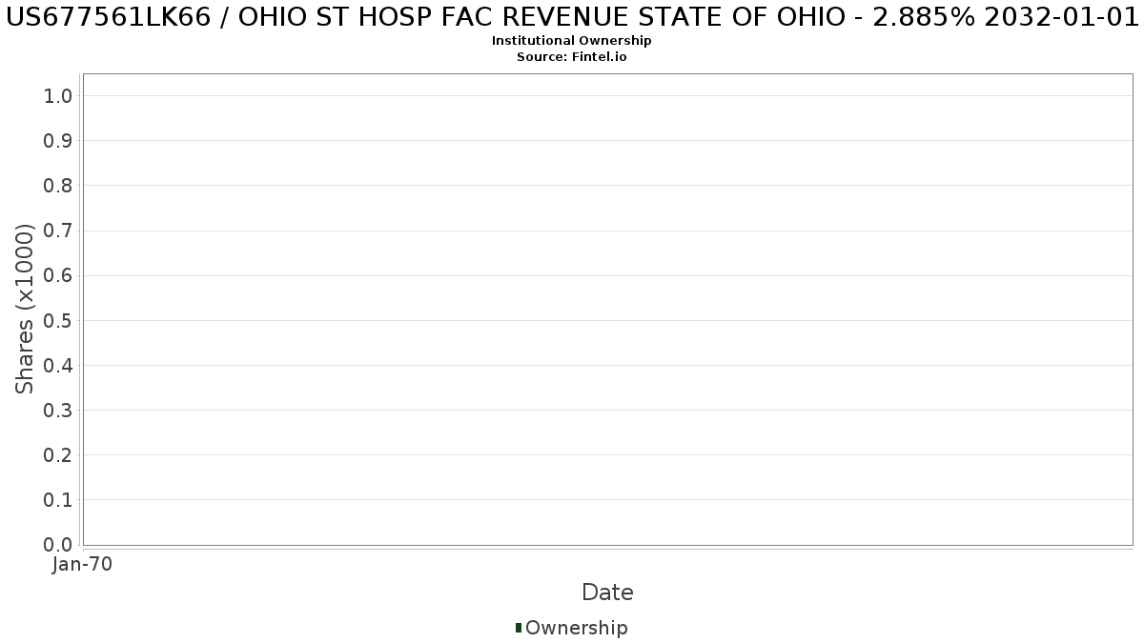The height and width of the screenshot is (643, 1144).
Task: Click the Date x-axis title
Action: pyautogui.click(x=607, y=593)
